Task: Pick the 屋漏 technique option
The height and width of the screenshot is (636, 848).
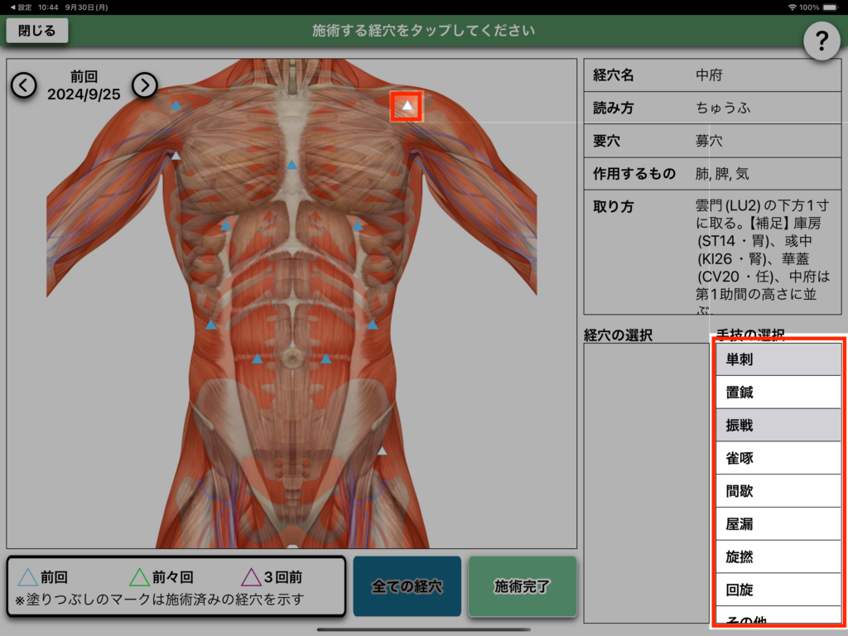Action: (778, 524)
